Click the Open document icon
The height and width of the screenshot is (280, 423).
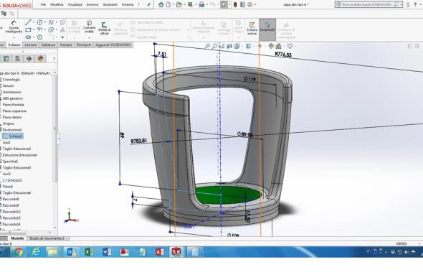[179, 4]
